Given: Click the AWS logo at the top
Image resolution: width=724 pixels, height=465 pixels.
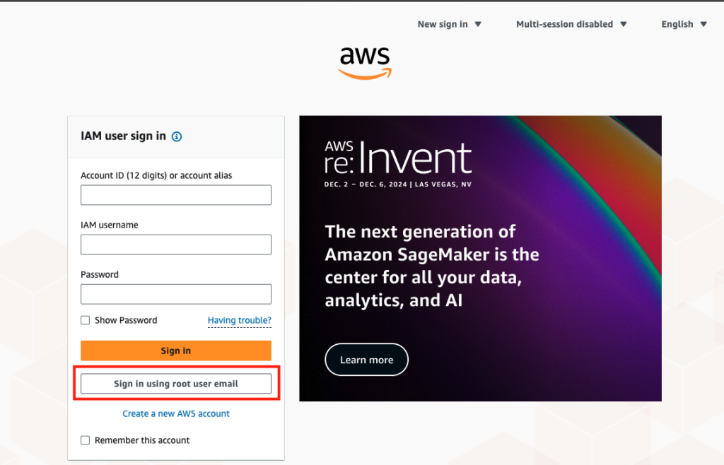Looking at the screenshot, I should pos(366,63).
